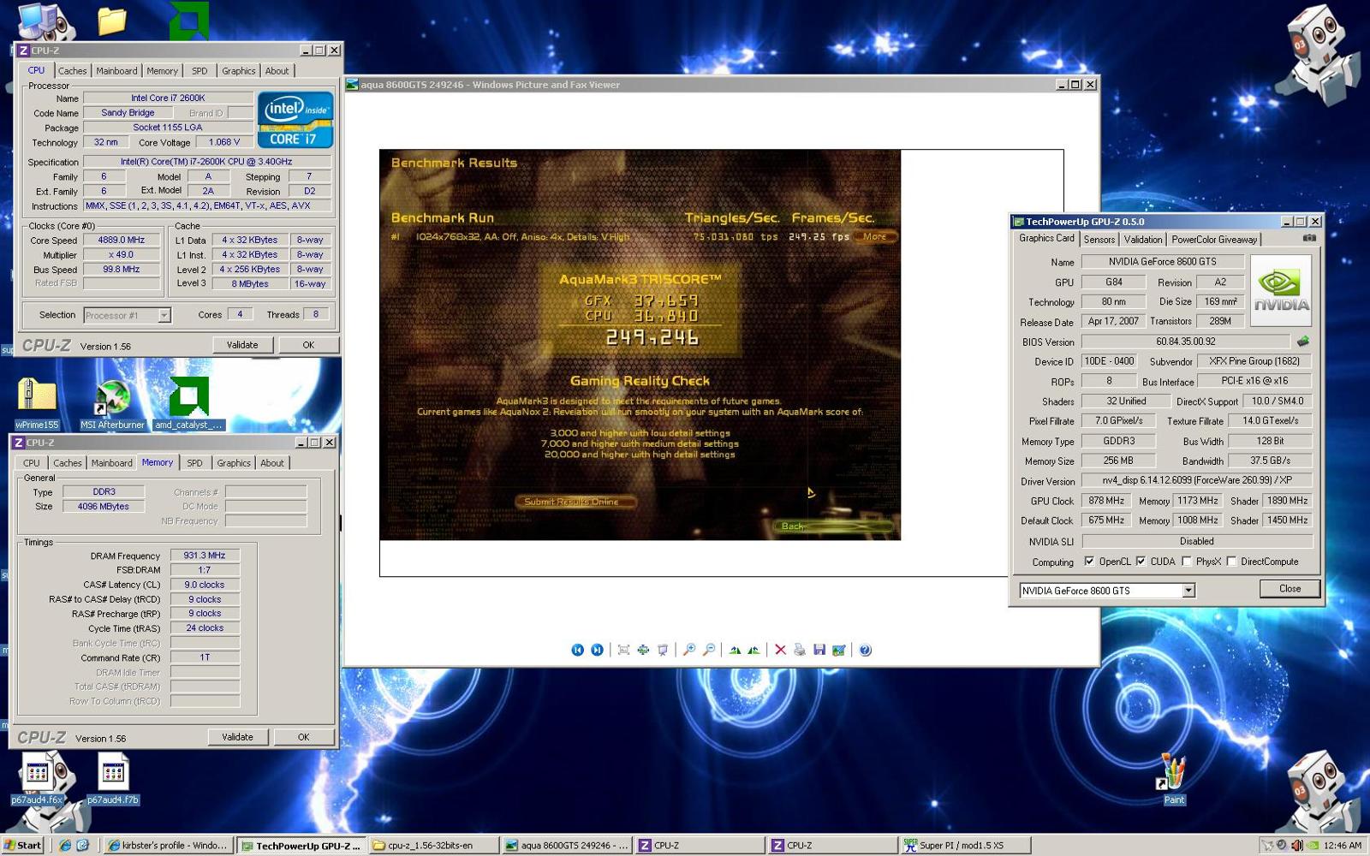
Task: Click GPU-Z screenshot camera icon
Action: [x=1309, y=238]
